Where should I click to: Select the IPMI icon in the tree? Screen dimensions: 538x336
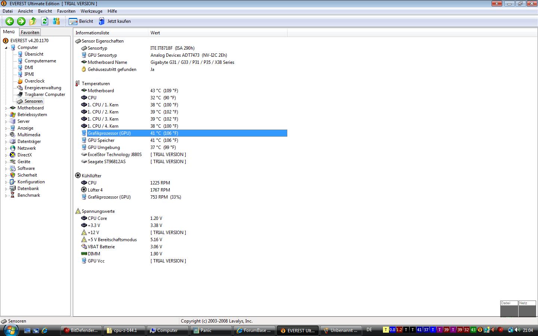(20, 74)
